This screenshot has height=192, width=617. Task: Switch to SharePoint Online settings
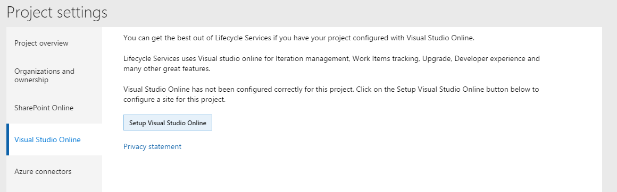coord(54,108)
